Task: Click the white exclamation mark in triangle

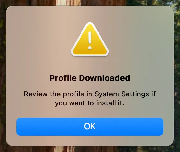Action: (90, 41)
